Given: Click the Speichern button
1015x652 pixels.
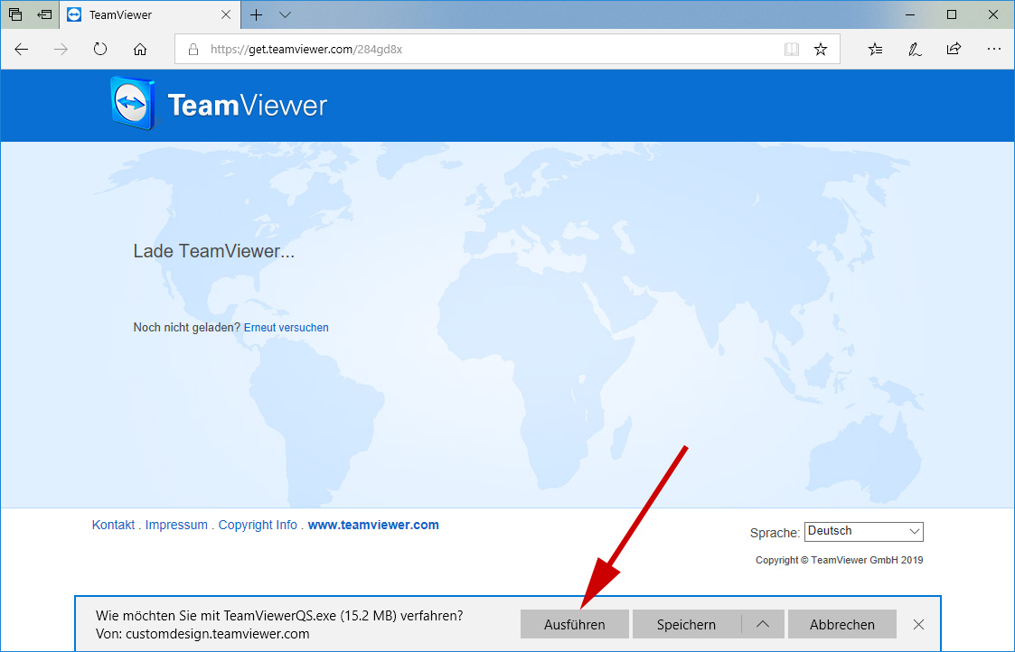Looking at the screenshot, I should tap(686, 624).
